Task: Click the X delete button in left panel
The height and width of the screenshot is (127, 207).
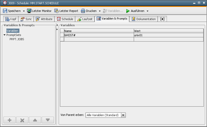Action: tap(22, 120)
